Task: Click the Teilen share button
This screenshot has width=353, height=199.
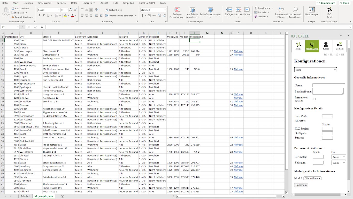Action: [344, 3]
